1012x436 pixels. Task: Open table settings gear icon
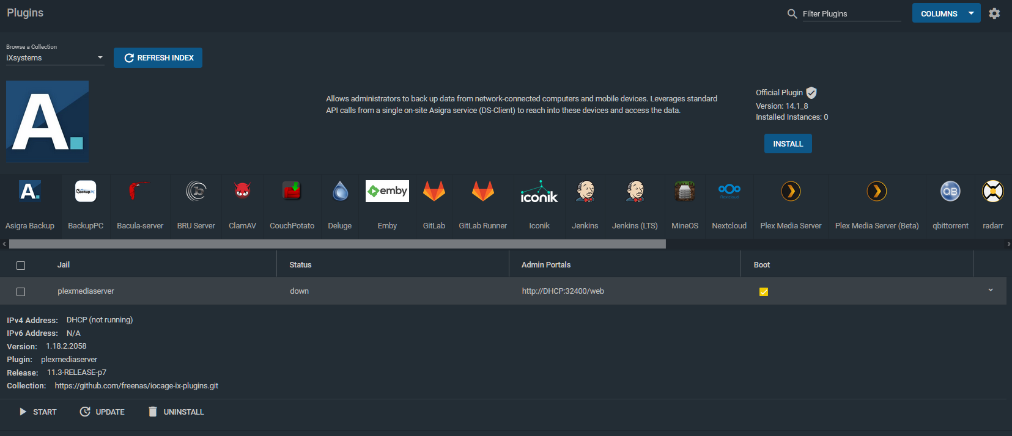(x=995, y=13)
